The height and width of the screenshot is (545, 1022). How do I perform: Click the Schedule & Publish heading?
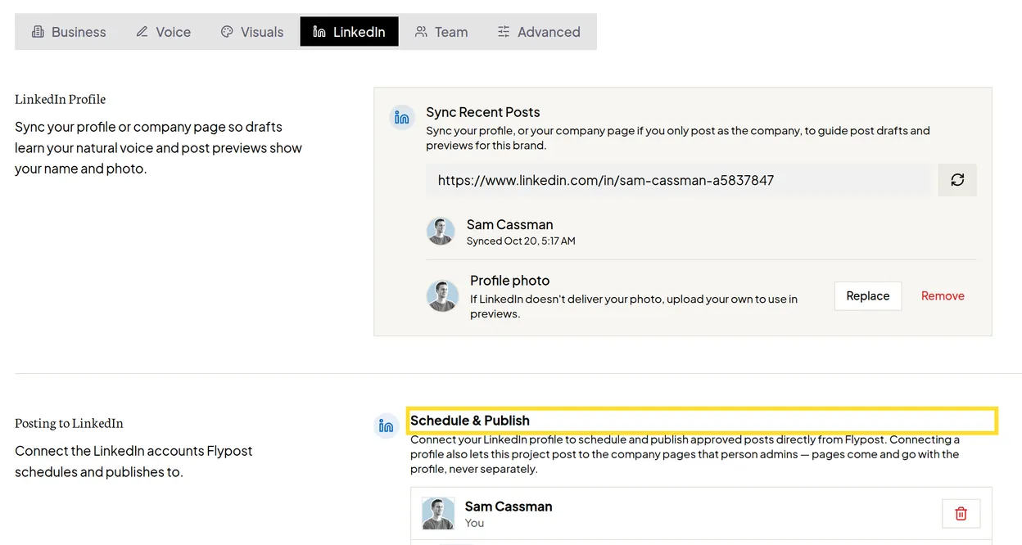(470, 421)
